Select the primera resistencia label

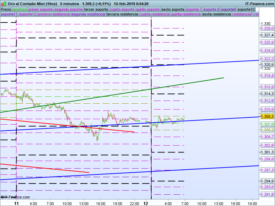click(54, 14)
